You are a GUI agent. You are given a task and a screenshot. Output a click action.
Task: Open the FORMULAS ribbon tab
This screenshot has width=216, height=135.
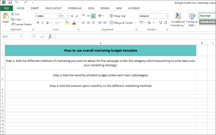(x=75, y=8)
